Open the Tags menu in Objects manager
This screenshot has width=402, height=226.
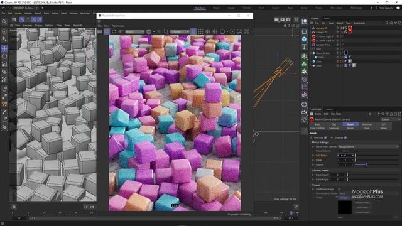click(x=348, y=23)
